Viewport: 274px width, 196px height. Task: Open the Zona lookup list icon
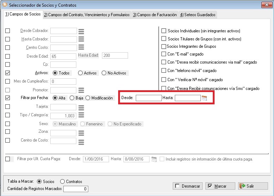click(81, 133)
